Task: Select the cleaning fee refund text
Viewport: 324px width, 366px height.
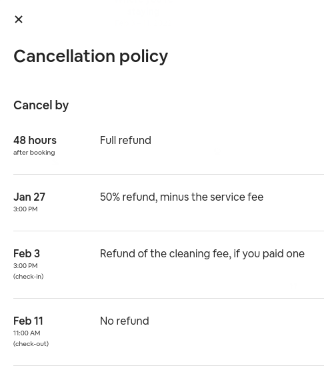Action: point(202,254)
